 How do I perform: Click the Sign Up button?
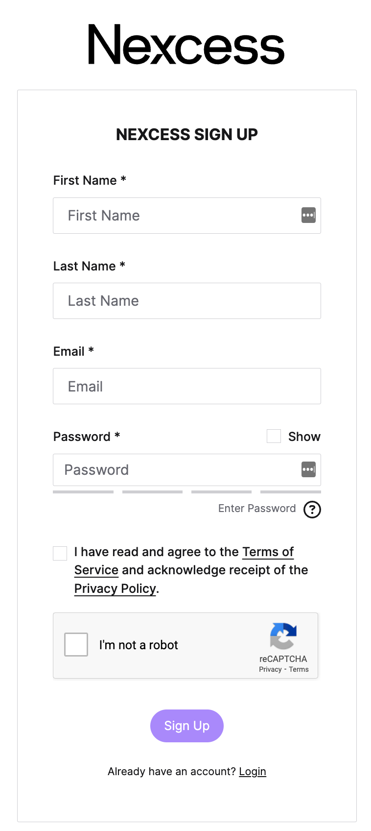click(186, 726)
